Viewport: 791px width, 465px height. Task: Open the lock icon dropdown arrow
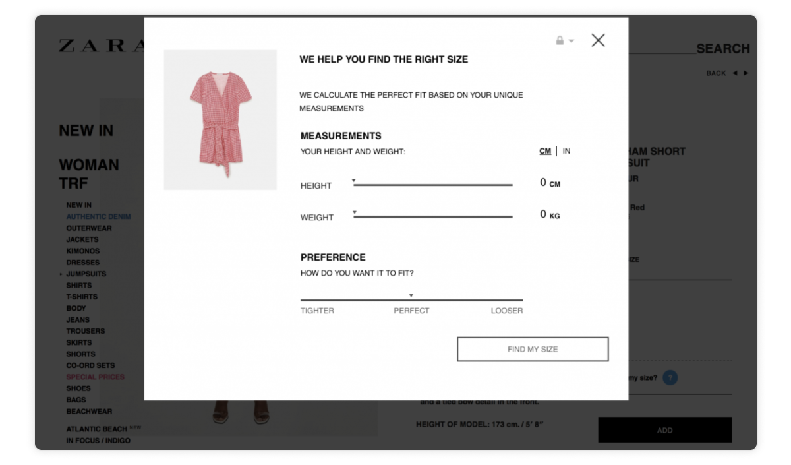[570, 40]
